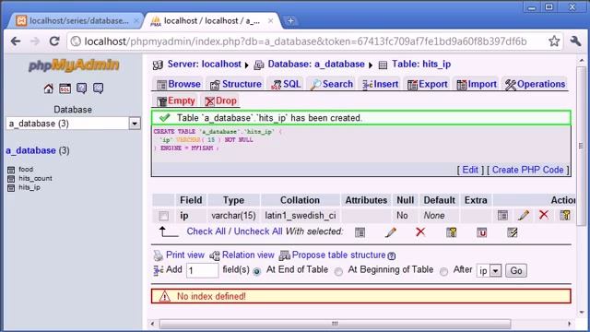Open the Export tab
The width and height of the screenshot is (590, 332).
(428, 84)
